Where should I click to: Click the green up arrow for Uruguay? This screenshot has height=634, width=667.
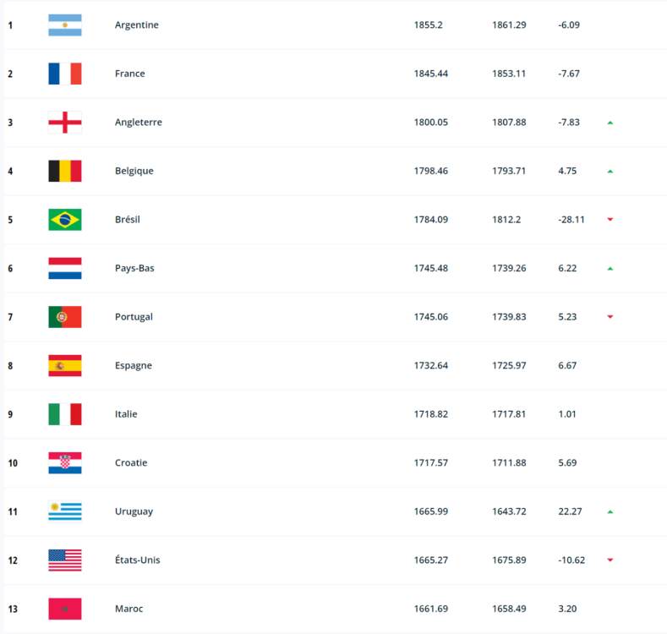pyautogui.click(x=610, y=511)
